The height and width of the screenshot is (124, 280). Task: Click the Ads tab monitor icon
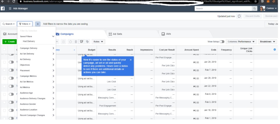tap(163, 34)
